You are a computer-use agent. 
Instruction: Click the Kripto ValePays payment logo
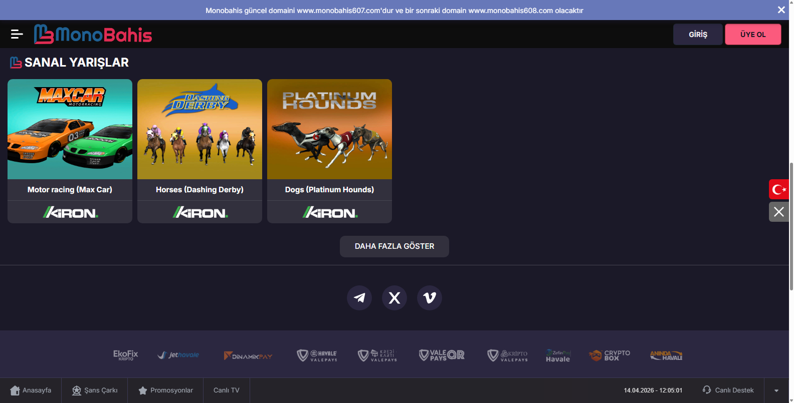coord(508,355)
